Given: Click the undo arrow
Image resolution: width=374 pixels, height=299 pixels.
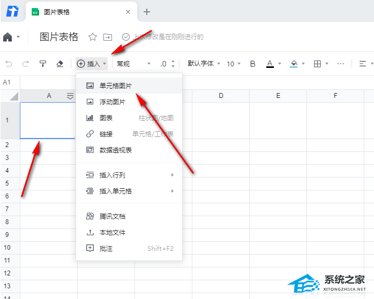Looking at the screenshot, I should click(9, 64).
